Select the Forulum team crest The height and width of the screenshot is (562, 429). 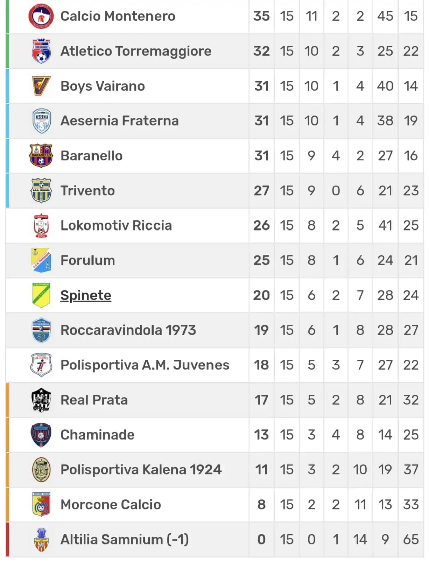click(41, 260)
